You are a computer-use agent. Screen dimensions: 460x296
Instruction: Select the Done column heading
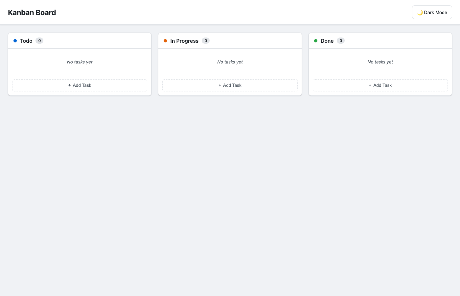327,41
